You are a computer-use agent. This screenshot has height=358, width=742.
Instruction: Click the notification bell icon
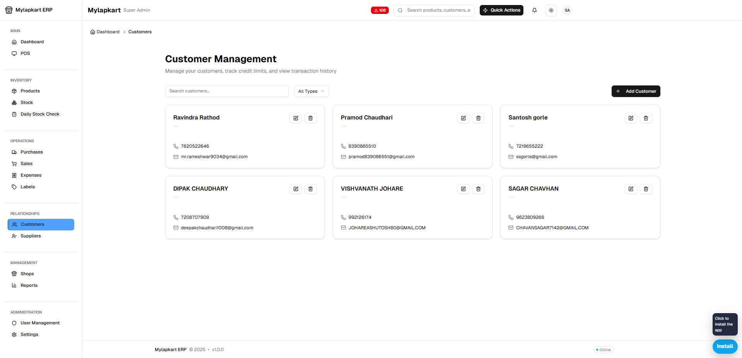534,10
